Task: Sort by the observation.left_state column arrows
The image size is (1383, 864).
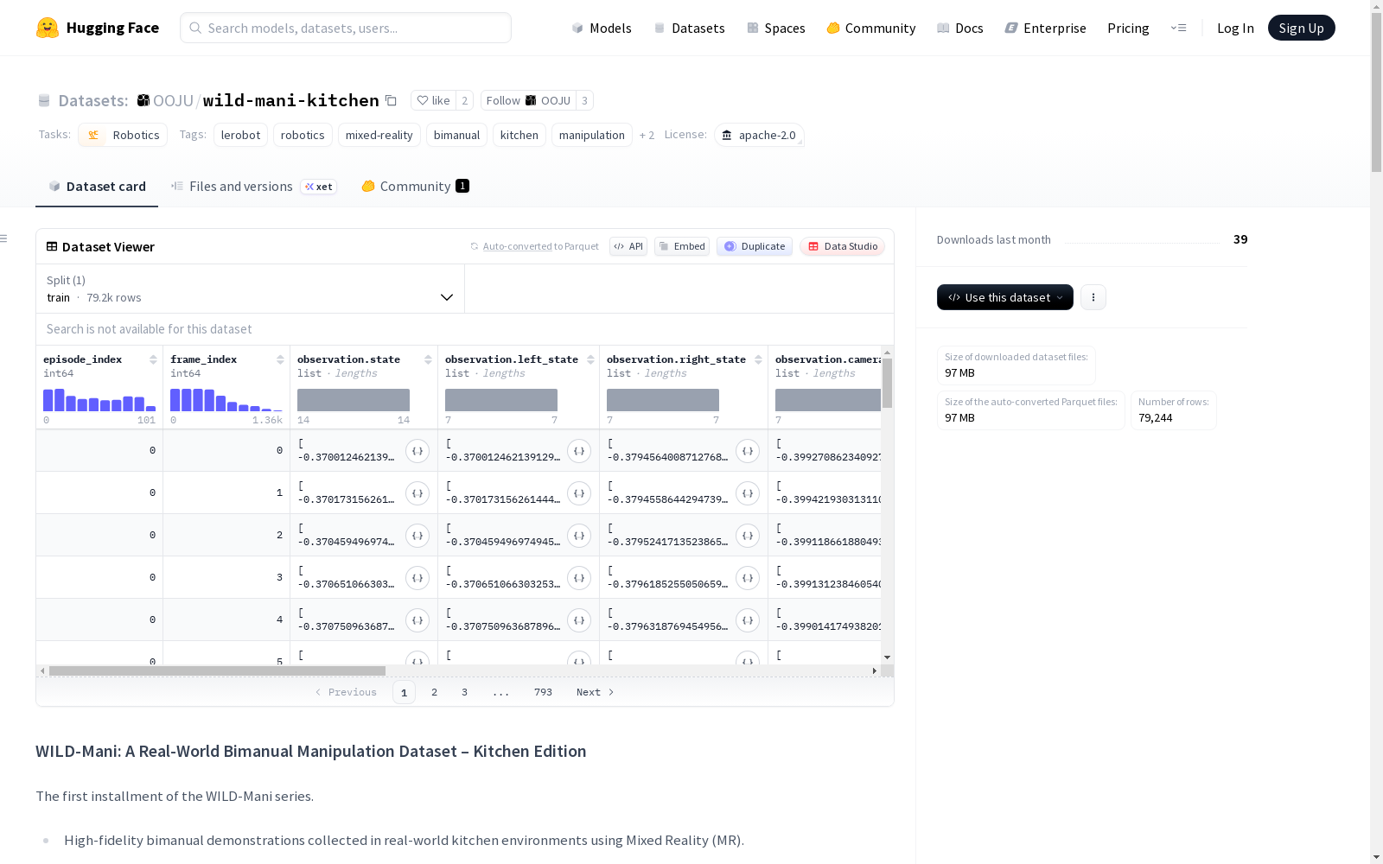Action: [x=590, y=359]
